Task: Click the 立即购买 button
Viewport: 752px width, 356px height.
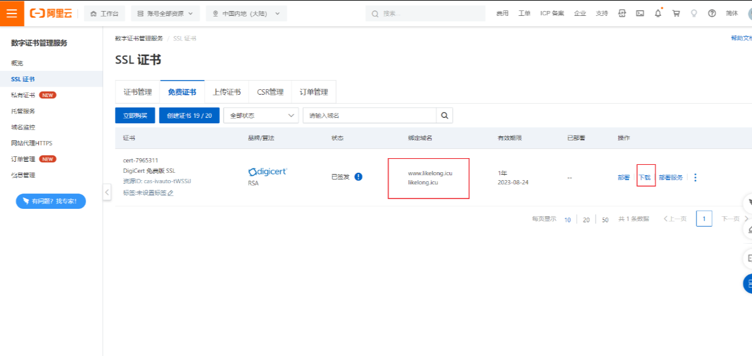Action: coord(135,115)
